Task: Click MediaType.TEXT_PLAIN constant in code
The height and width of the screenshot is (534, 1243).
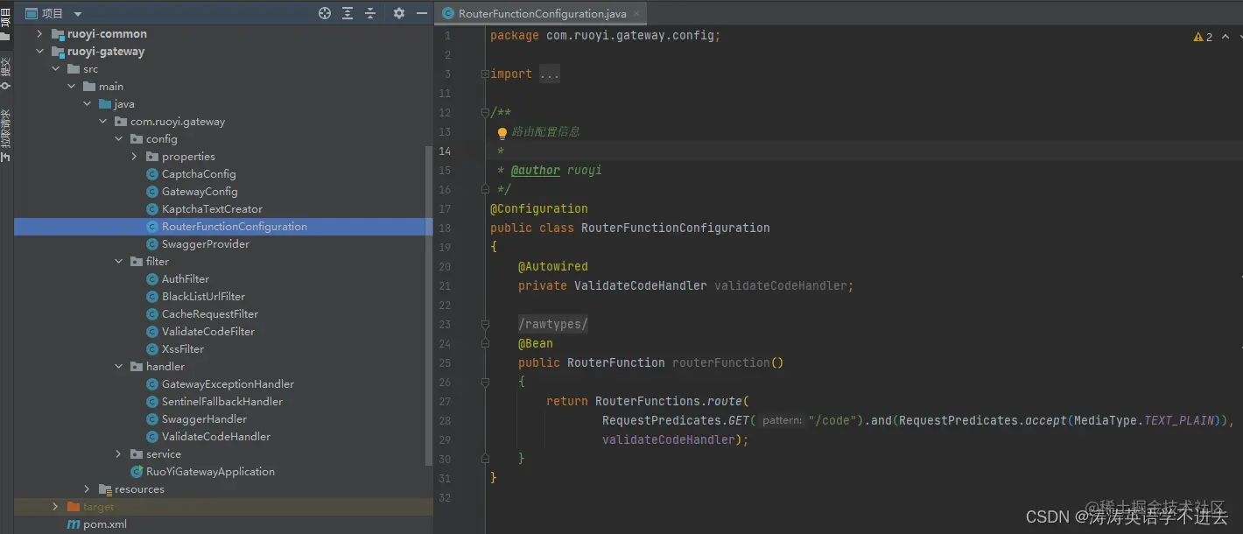Action: point(1145,421)
